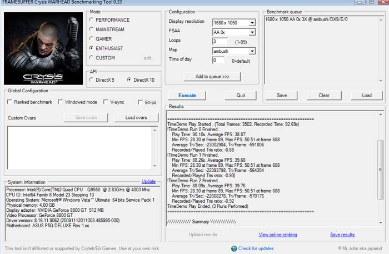Enable V-sync checkbox
Viewport: 389px width, 254px height.
(x=106, y=102)
